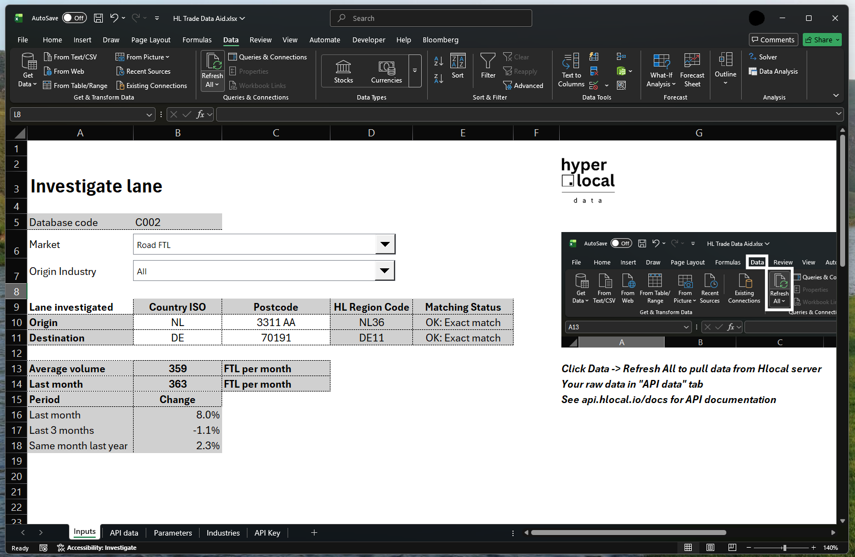Open the Forecast Sheet tool
Image resolution: width=855 pixels, height=557 pixels.
coord(692,70)
